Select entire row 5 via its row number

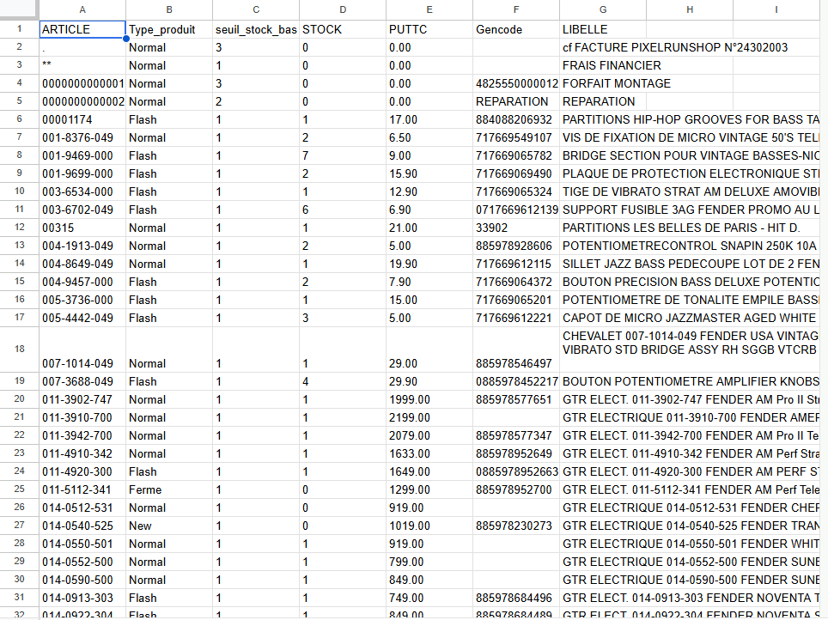click(18, 101)
